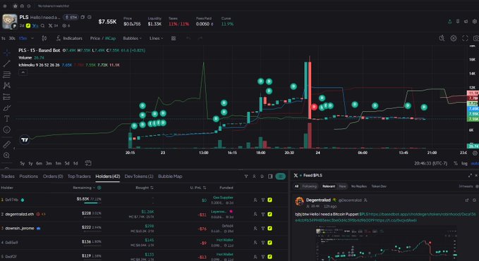Open the Lines dropdown
Screen dimensions: 479x261
[x=156, y=39]
